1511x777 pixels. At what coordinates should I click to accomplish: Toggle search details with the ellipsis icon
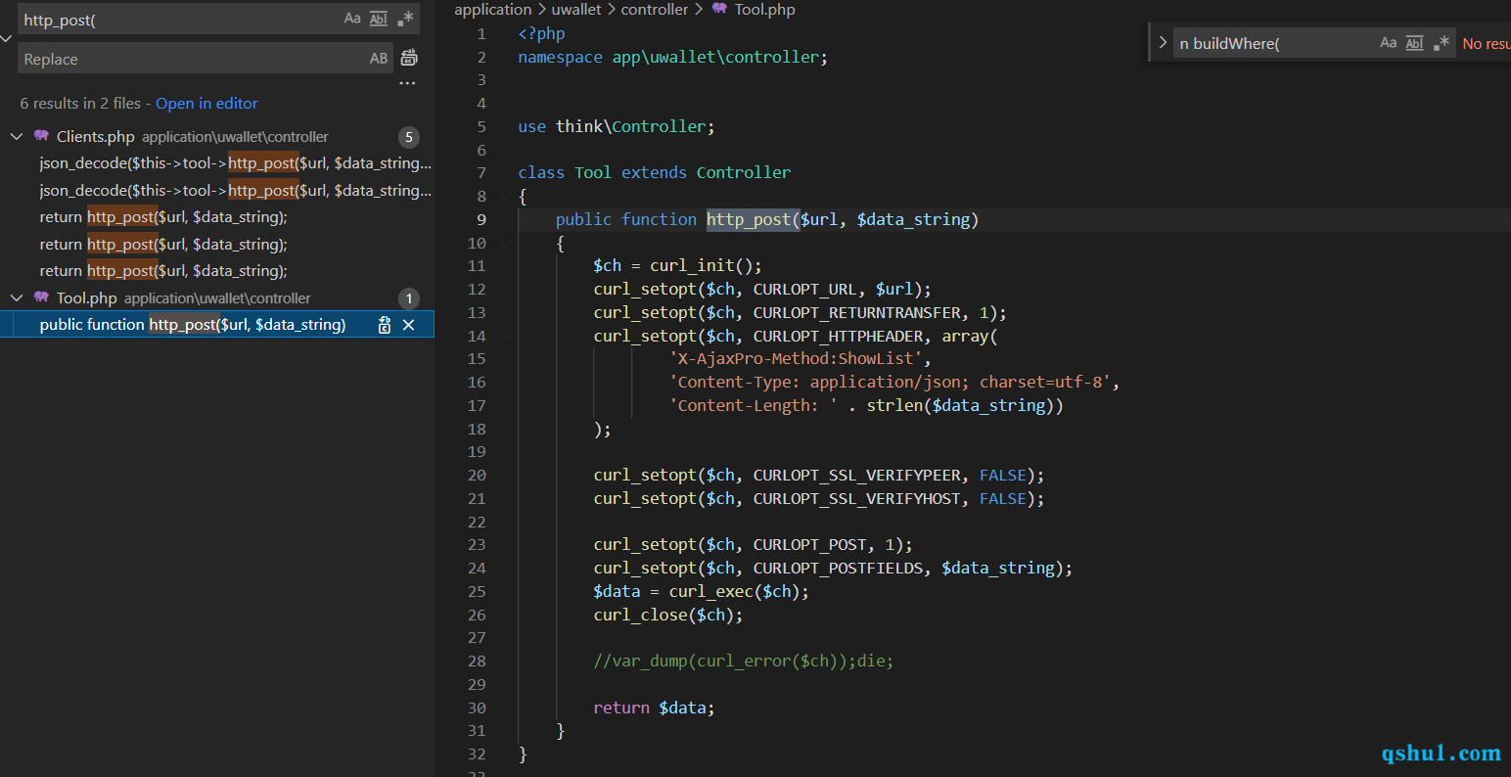pyautogui.click(x=408, y=83)
